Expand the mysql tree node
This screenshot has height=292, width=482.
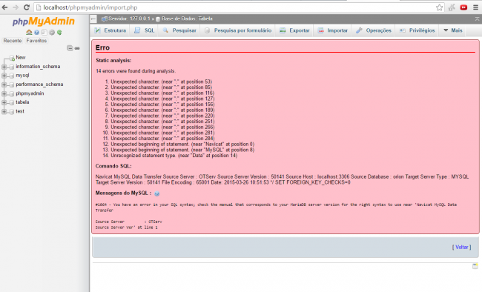point(4,76)
